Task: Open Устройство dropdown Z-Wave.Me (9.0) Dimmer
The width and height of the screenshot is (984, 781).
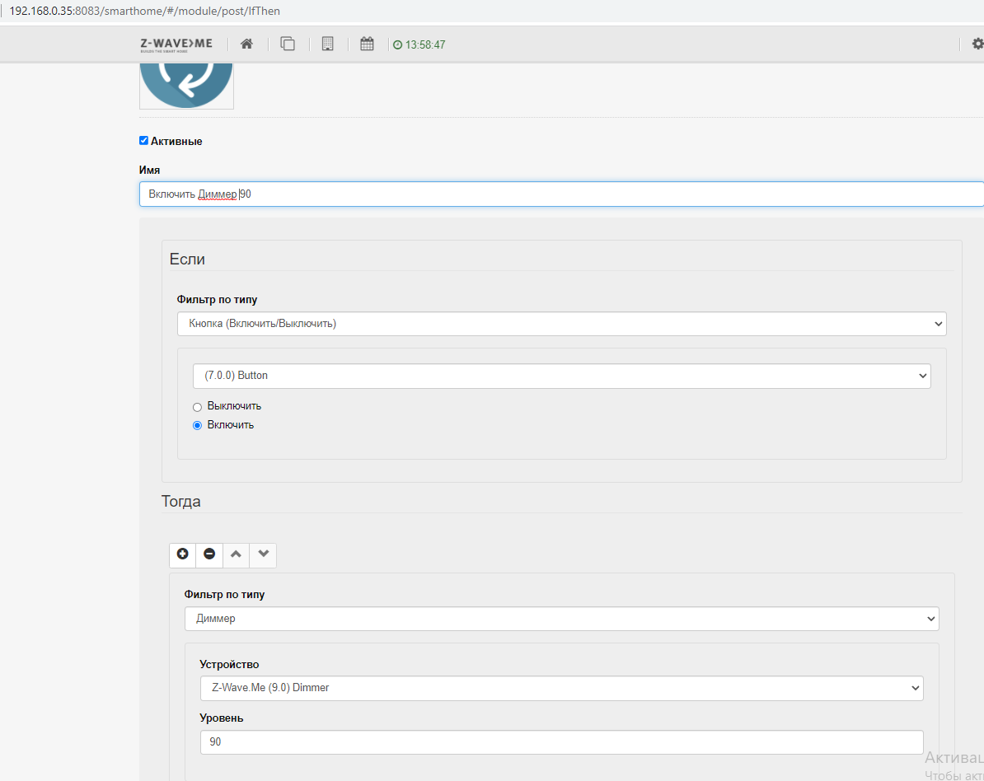Action: pyautogui.click(x=562, y=688)
